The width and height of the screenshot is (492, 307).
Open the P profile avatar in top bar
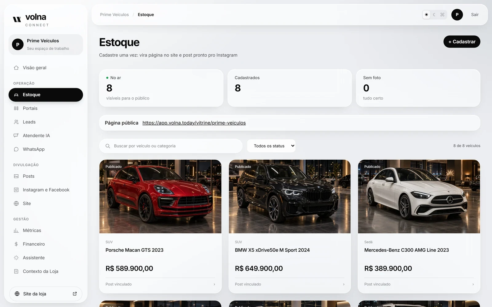click(x=457, y=15)
